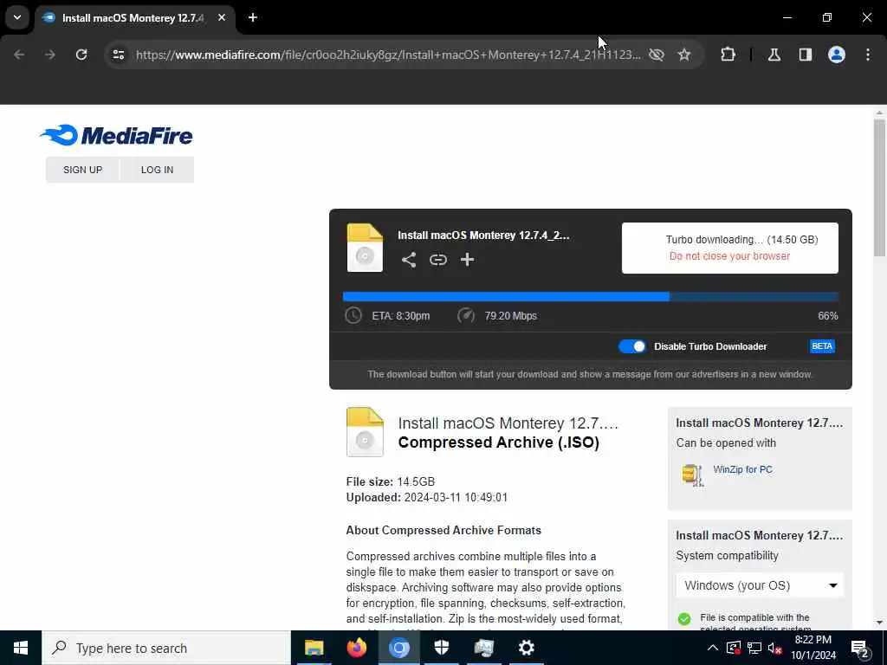887x665 pixels.
Task: Open the notification center icon
Action: coord(859,648)
